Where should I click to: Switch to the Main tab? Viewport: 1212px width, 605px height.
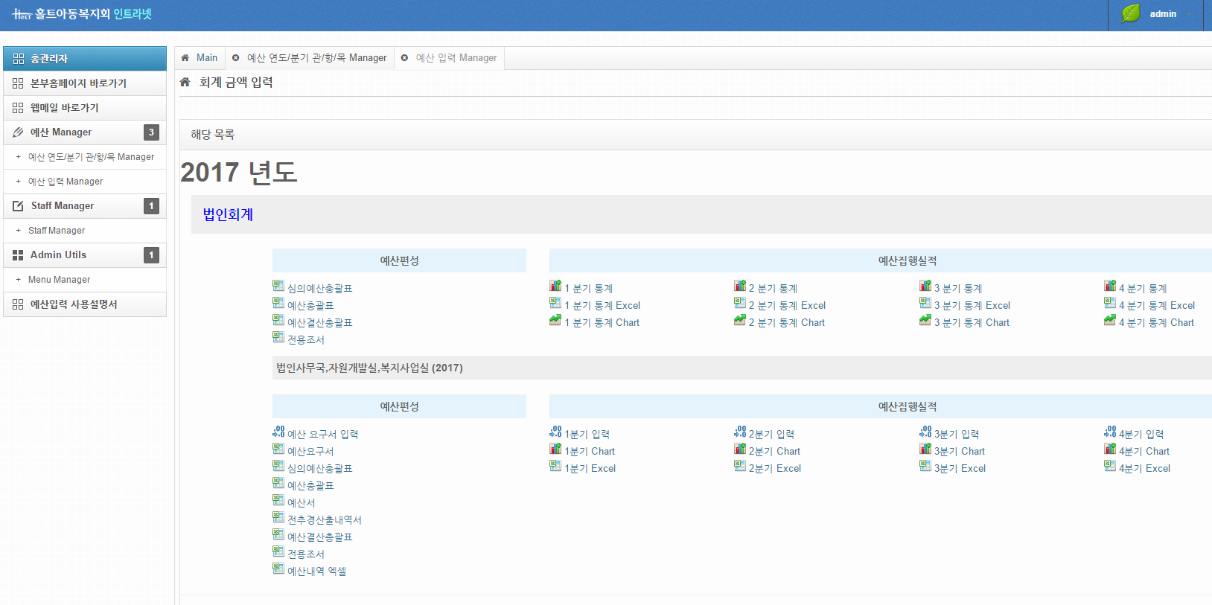200,58
